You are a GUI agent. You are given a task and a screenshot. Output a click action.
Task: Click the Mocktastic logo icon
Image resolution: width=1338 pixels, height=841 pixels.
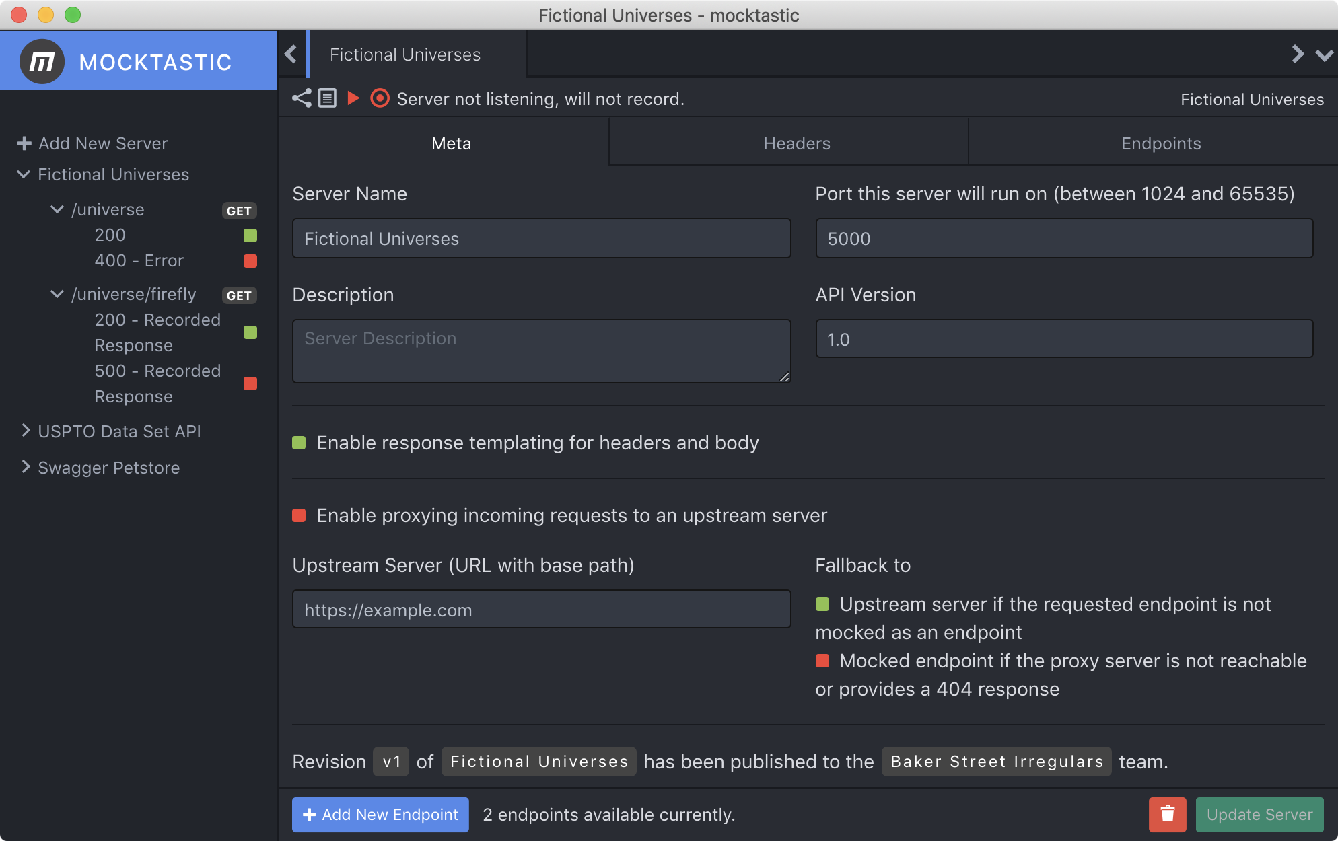click(42, 62)
